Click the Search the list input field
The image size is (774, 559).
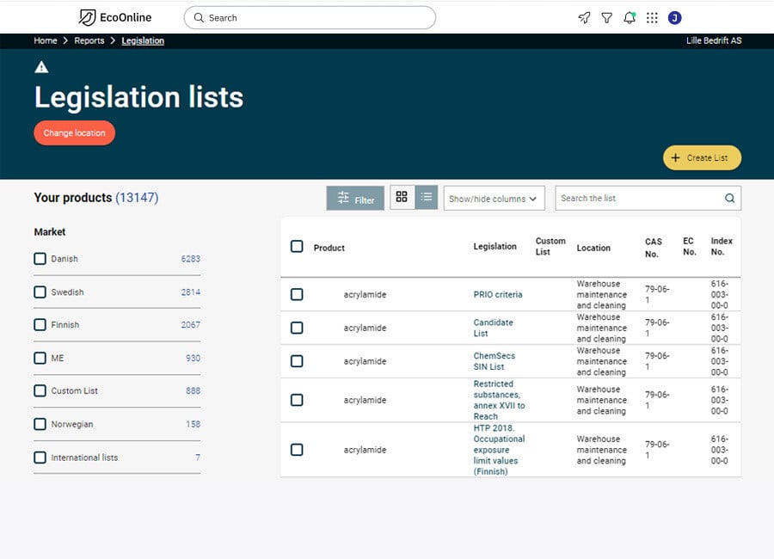pos(639,198)
